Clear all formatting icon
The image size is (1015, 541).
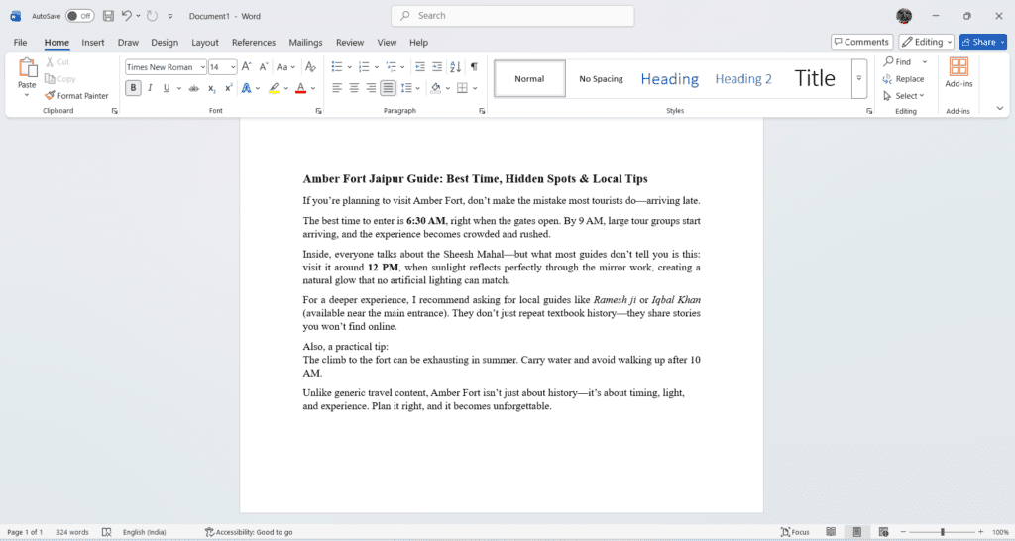[310, 66]
